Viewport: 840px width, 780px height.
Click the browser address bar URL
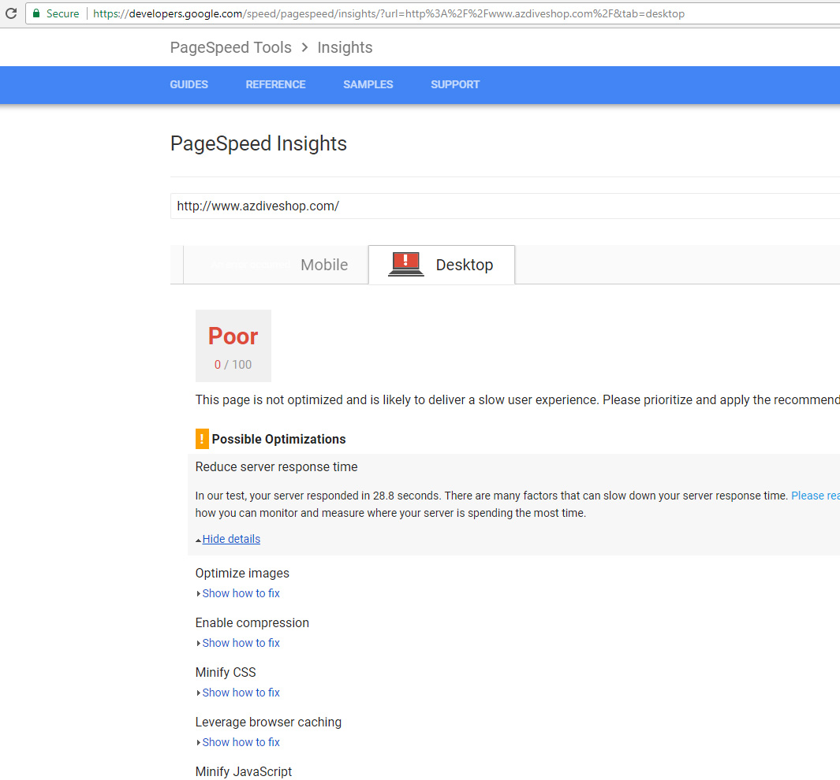[x=388, y=13]
